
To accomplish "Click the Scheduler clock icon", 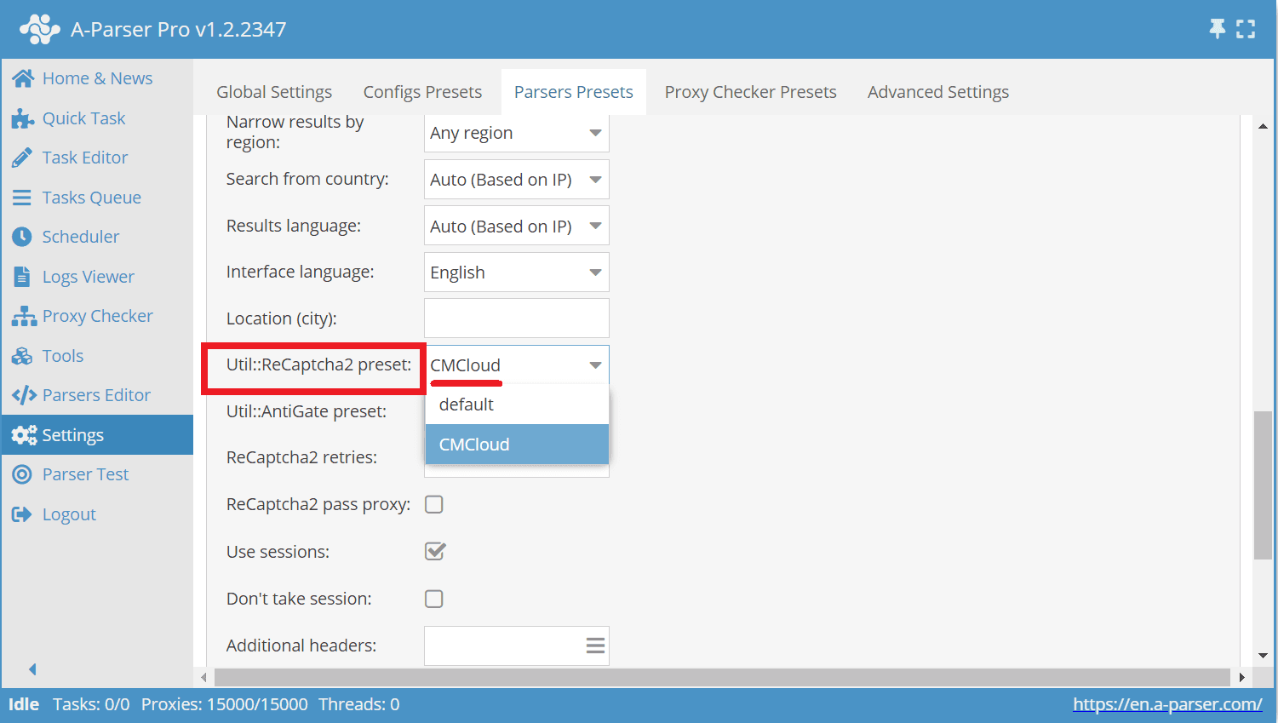I will click(22, 237).
